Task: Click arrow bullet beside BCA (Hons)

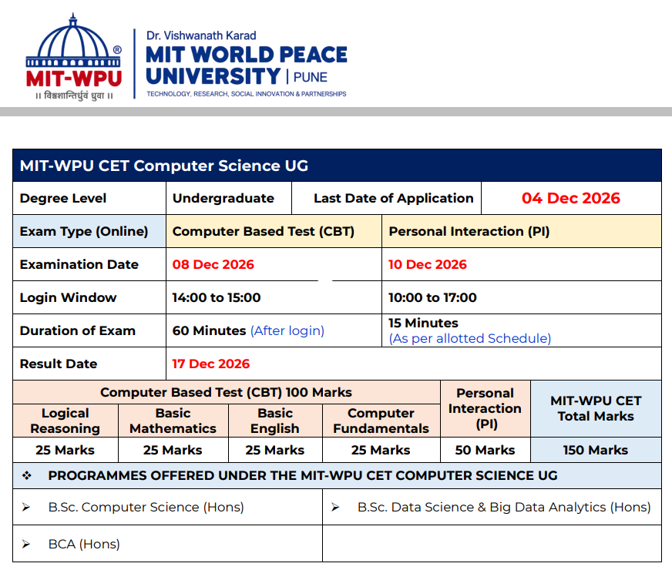Action: click(x=26, y=545)
